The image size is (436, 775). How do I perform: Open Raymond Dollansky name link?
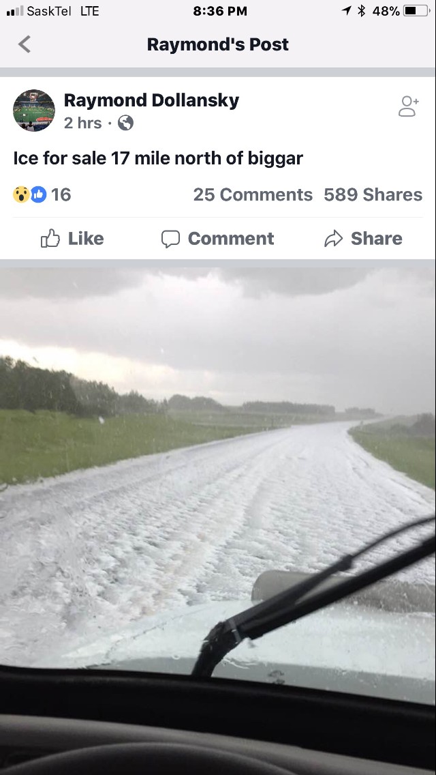point(152,100)
